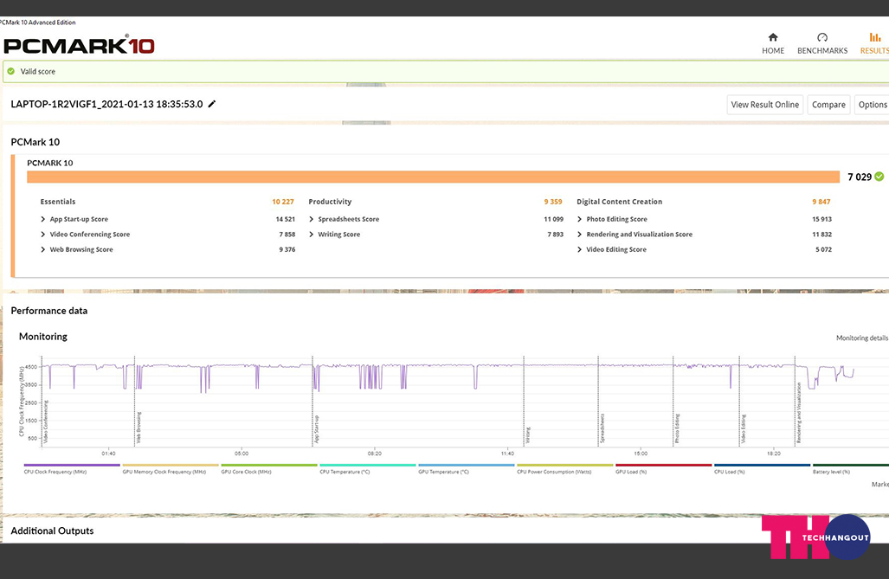Click the Spreadsheets marker on chart
The image size is (889, 579).
click(602, 428)
